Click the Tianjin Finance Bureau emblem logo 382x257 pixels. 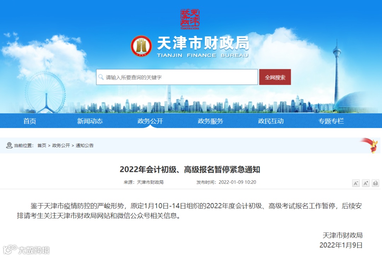coord(141,46)
